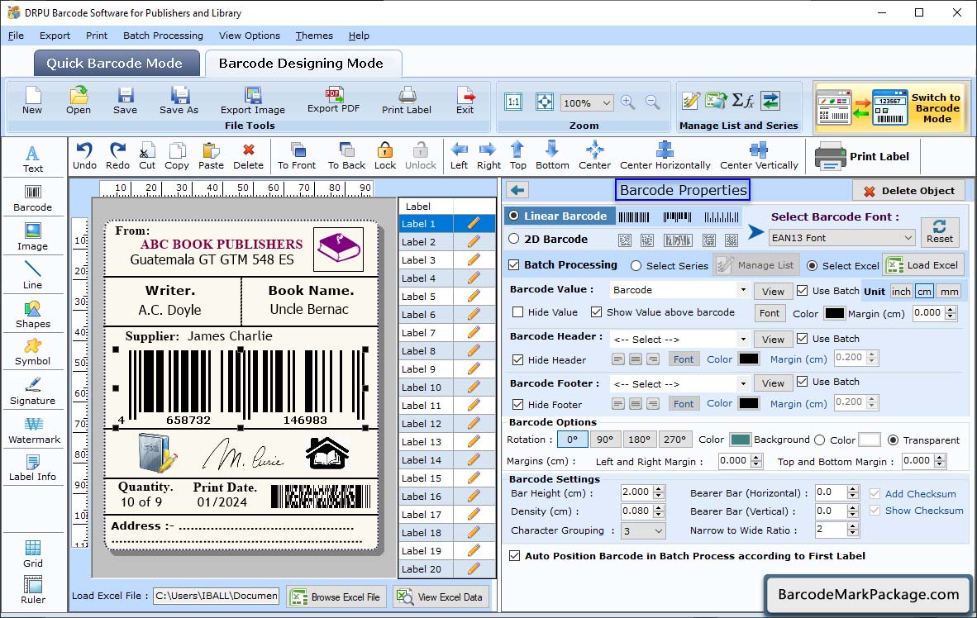Select the Line tool in sidebar
This screenshot has width=977, height=618.
32,275
